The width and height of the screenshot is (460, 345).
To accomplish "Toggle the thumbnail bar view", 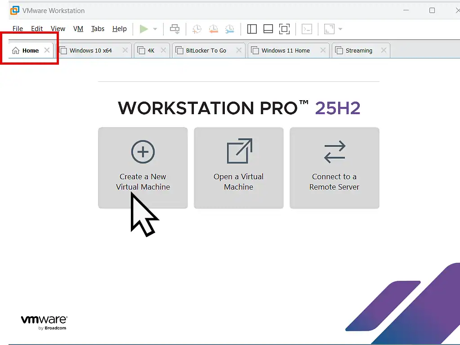I will [268, 29].
